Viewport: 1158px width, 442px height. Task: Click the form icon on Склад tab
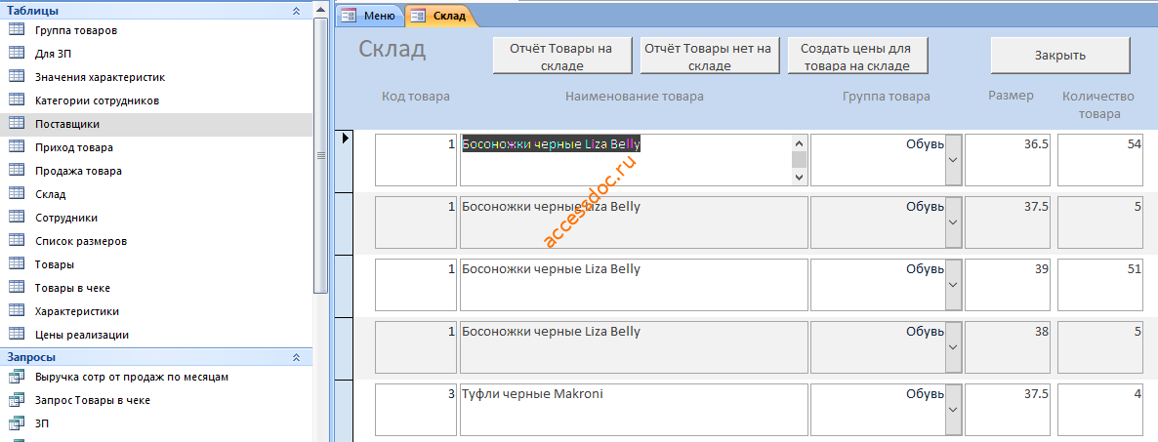tap(418, 16)
